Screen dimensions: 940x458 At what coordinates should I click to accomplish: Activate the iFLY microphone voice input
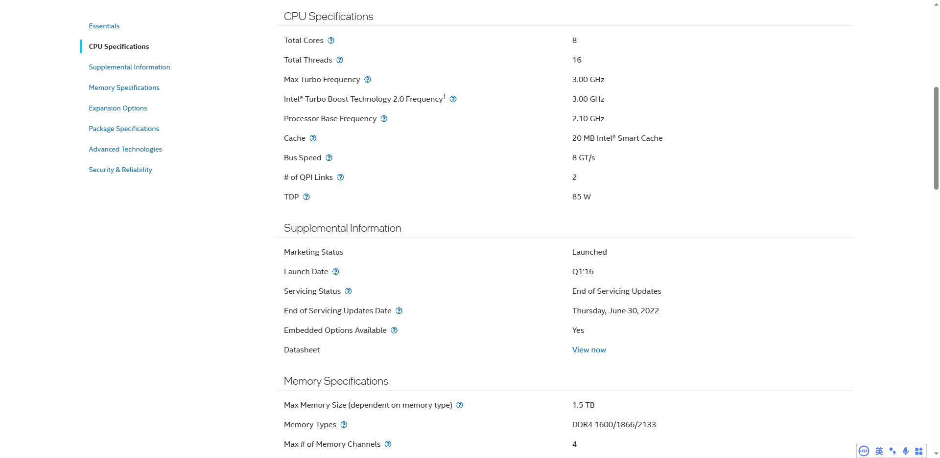pyautogui.click(x=906, y=451)
